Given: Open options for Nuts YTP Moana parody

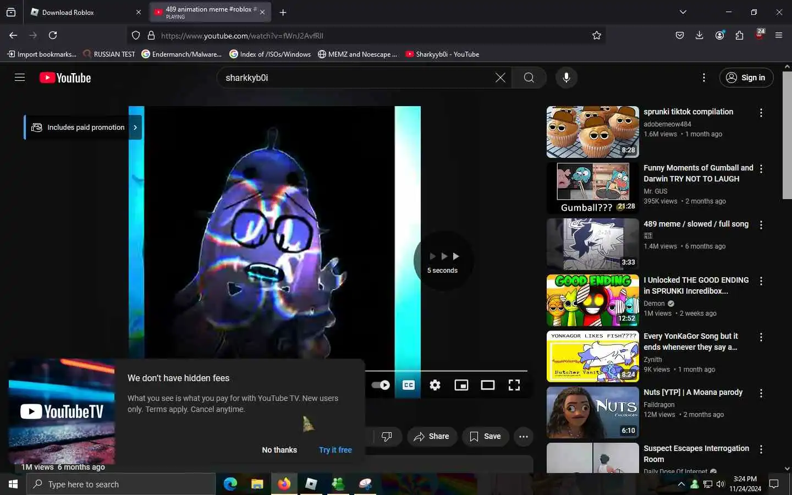Looking at the screenshot, I should click(x=761, y=393).
